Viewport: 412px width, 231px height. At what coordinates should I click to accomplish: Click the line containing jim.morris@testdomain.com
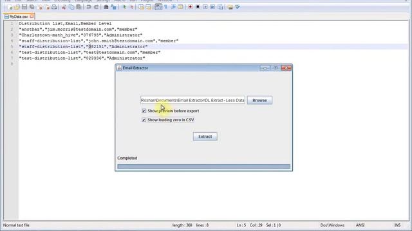click(78, 30)
